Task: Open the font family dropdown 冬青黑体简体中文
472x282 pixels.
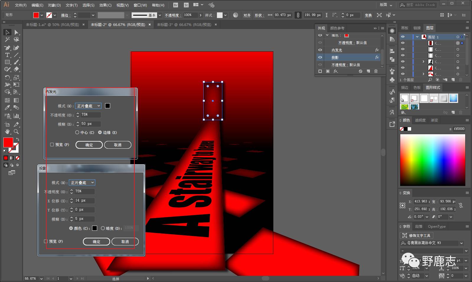Action: [x=461, y=243]
